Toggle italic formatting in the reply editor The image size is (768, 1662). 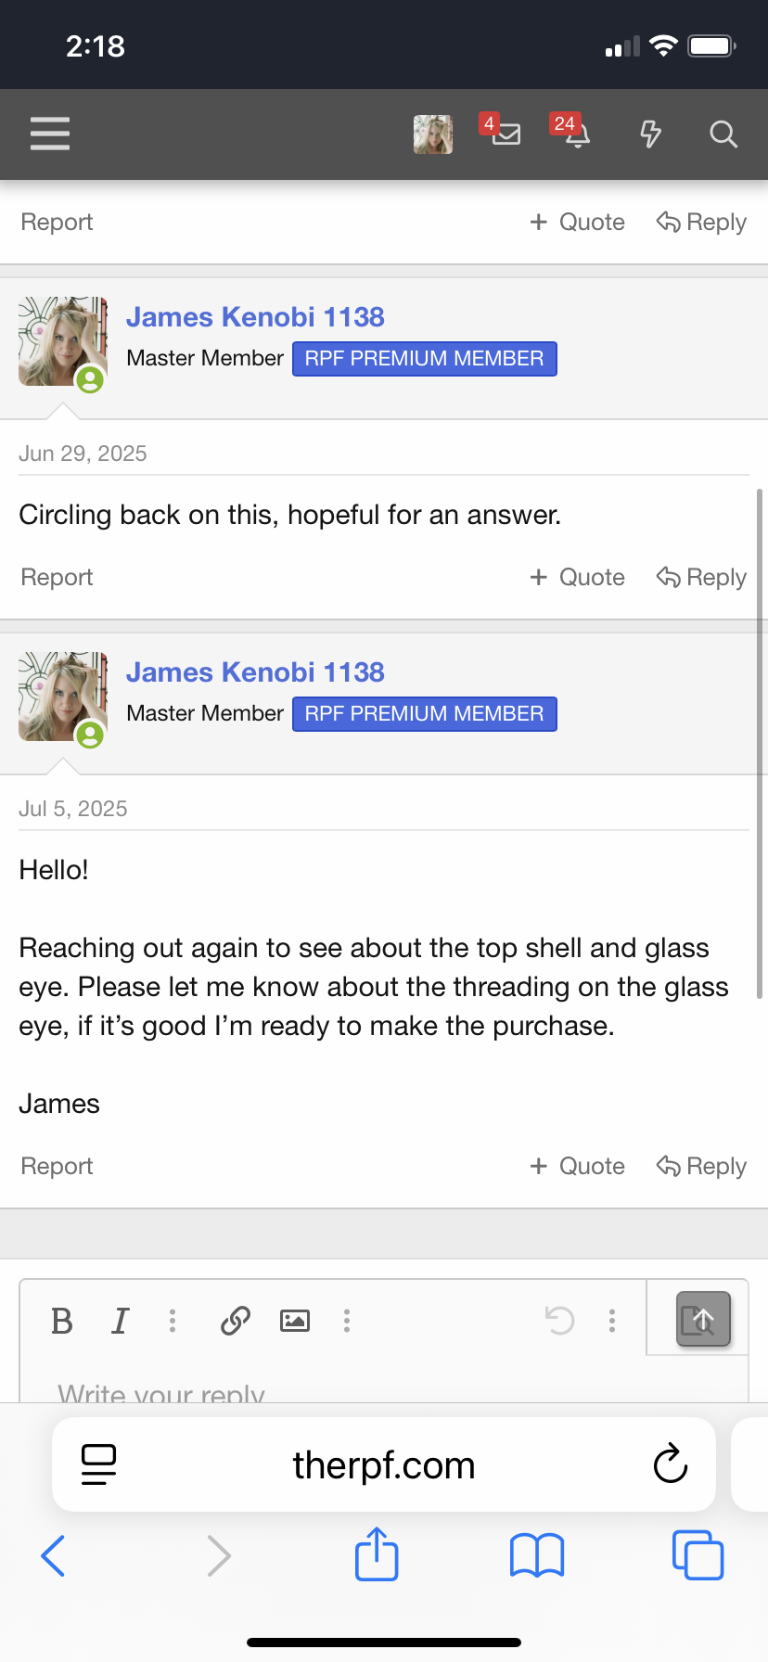pos(120,1321)
